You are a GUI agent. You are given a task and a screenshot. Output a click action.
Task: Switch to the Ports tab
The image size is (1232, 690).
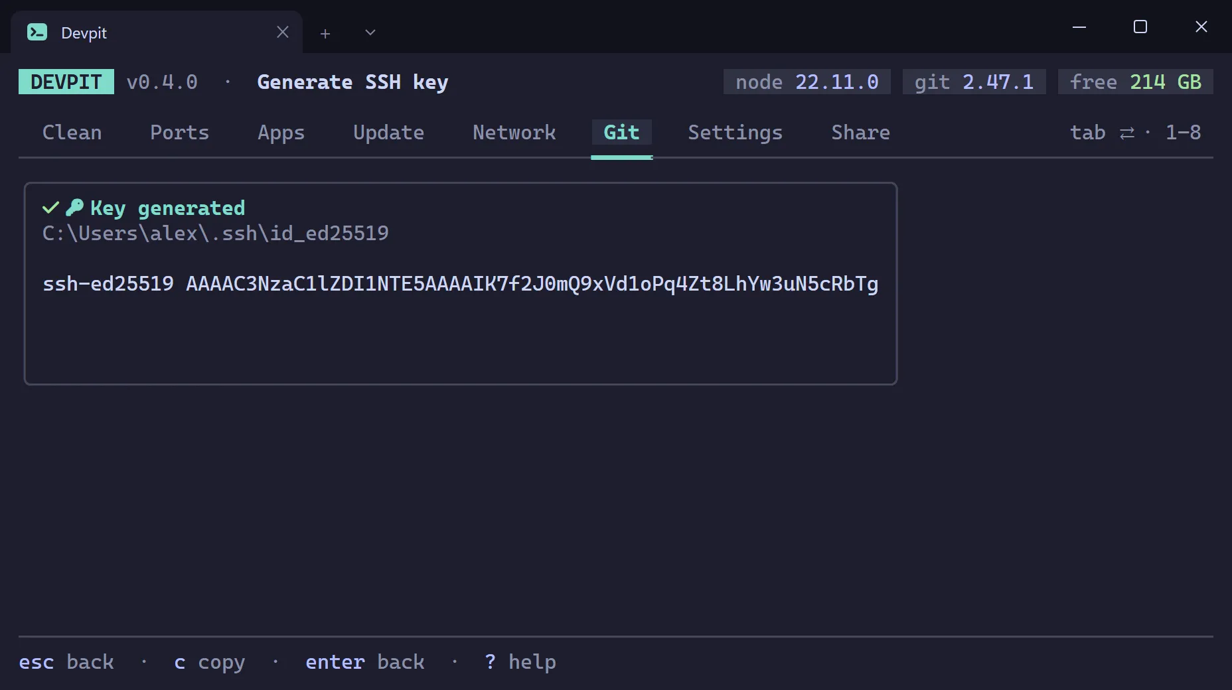[180, 132]
